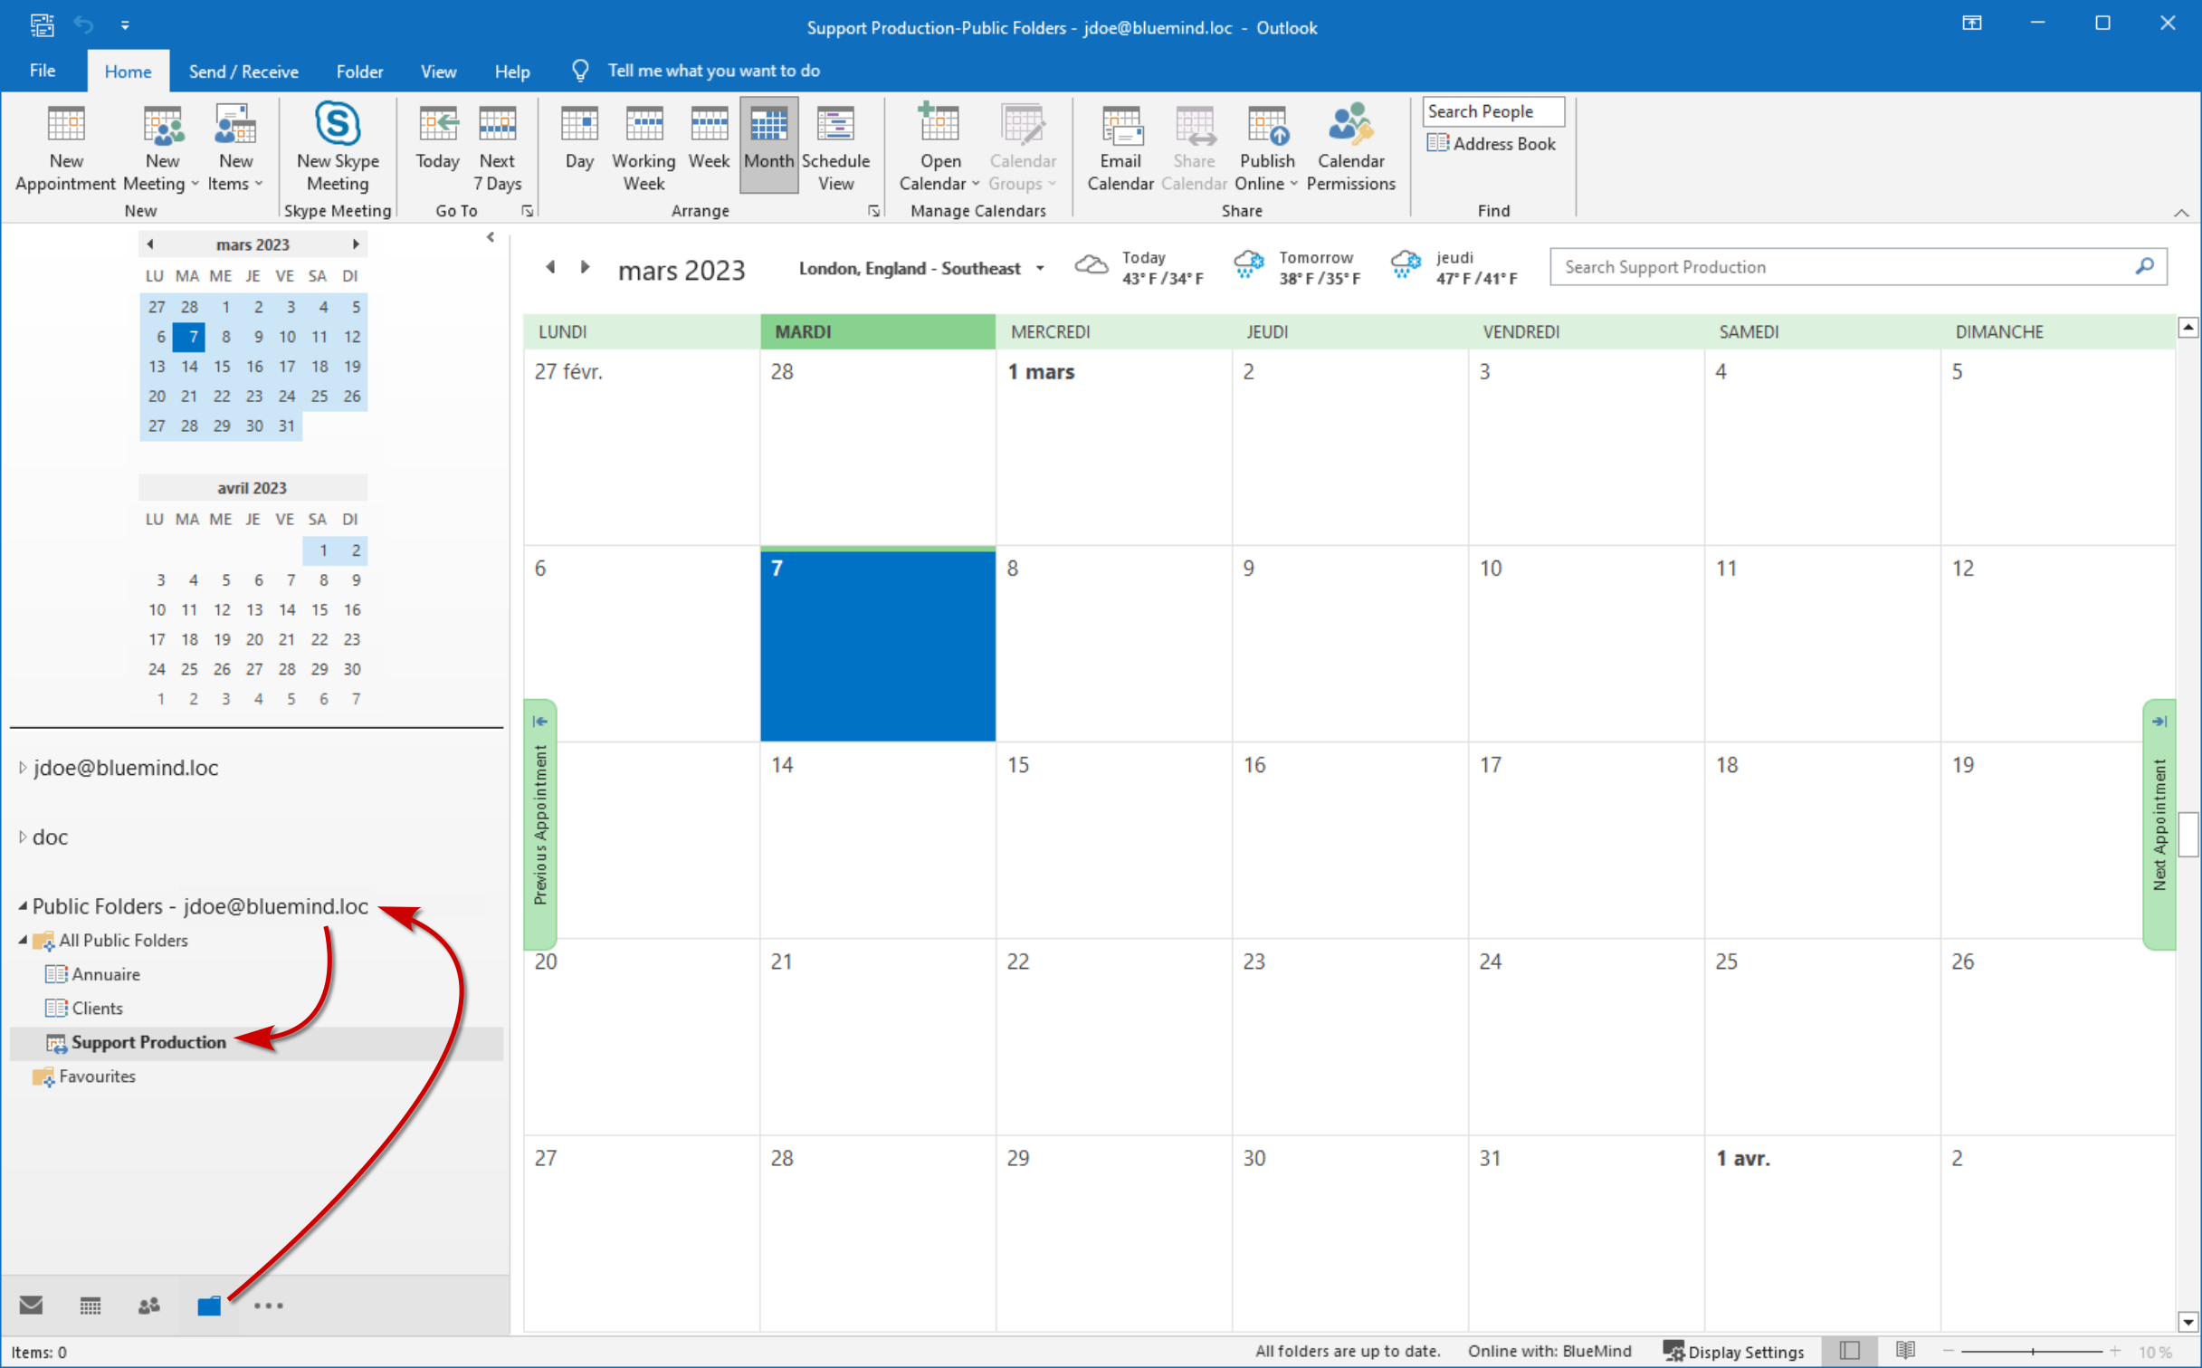Expand the jdoe@bluemind.loc mailbox tree

pyautogui.click(x=23, y=768)
